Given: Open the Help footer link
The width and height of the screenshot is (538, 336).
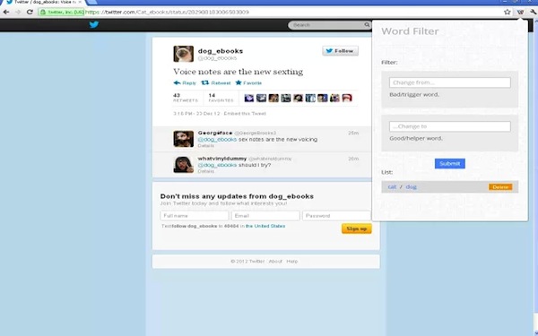Looking at the screenshot, I should [x=292, y=262].
